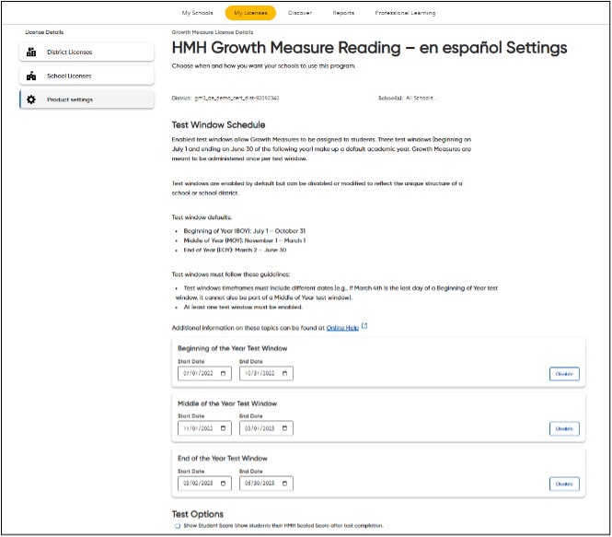Open the Professional Learning tab
612x537 pixels.
[405, 13]
